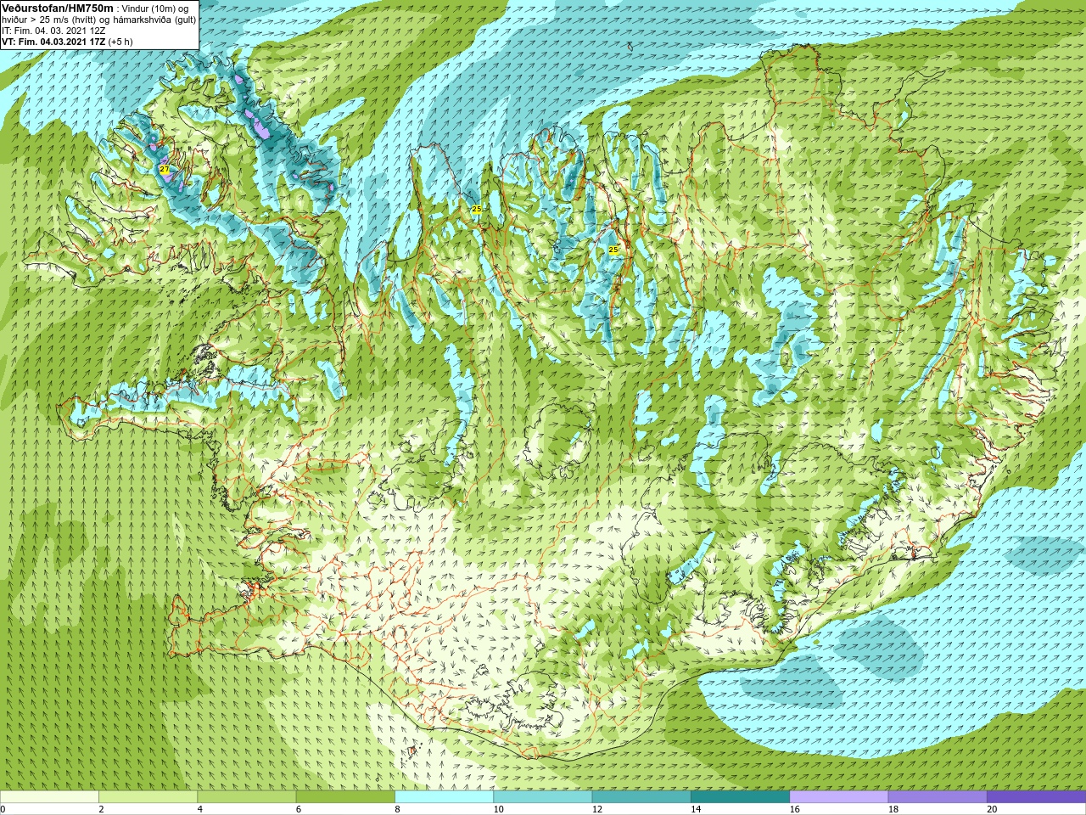Click the legend value '14'
Screen dimensions: 1086x815
696,809
